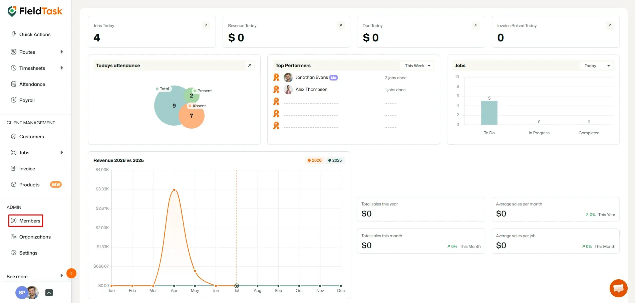Screen dimensions: 635x303
Task: Click the user photo avatar
Action: point(33,293)
